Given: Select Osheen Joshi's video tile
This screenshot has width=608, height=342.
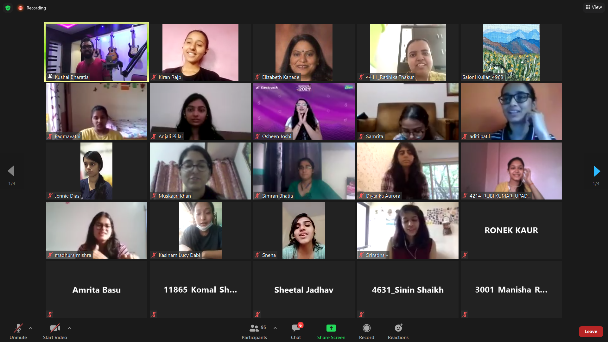Looking at the screenshot, I should tap(304, 111).
